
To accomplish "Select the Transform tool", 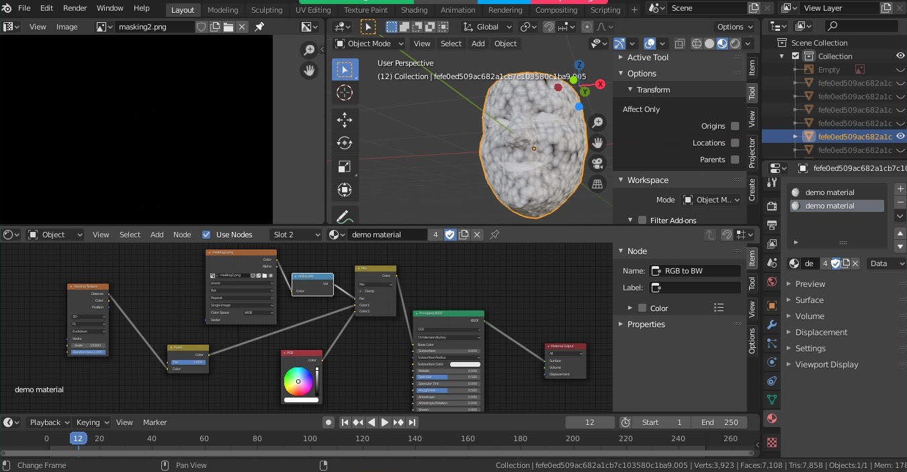I will click(345, 190).
